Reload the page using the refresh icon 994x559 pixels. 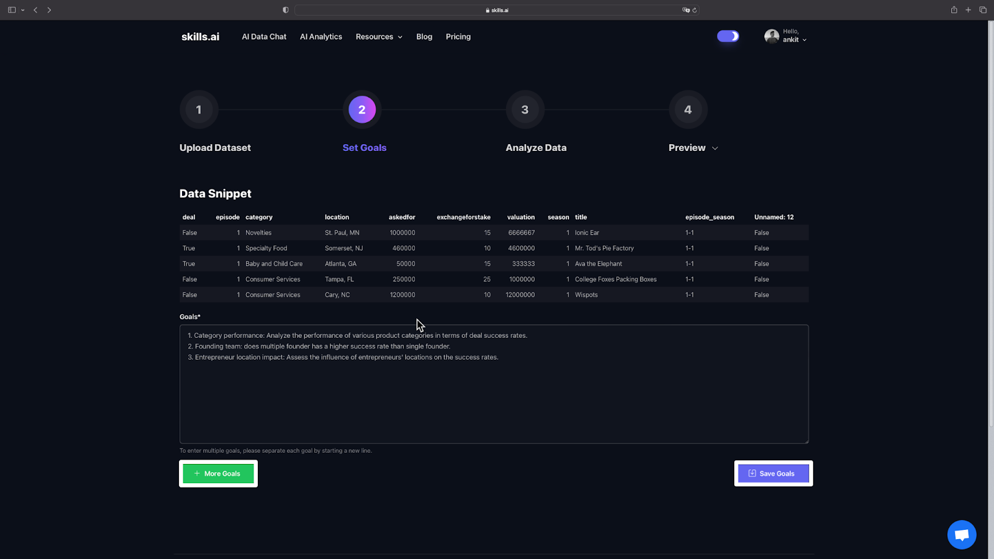coord(695,10)
